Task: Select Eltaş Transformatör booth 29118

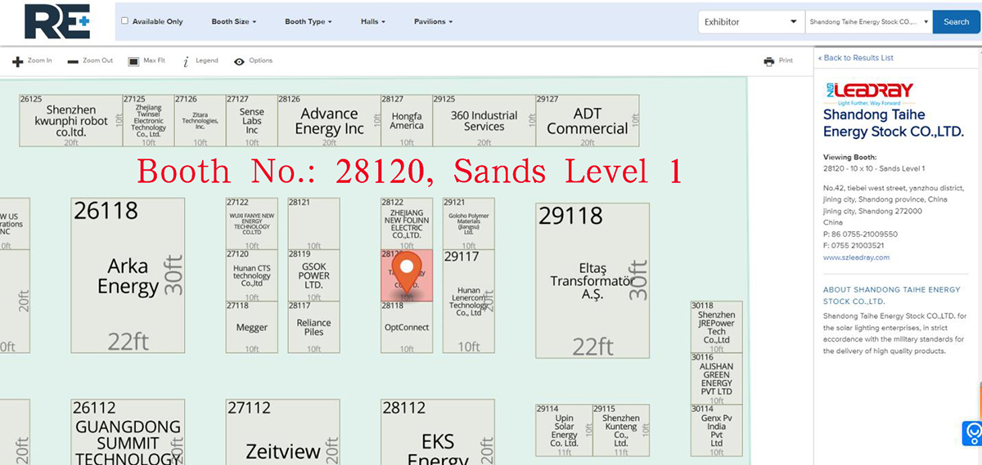Action: [x=592, y=281]
